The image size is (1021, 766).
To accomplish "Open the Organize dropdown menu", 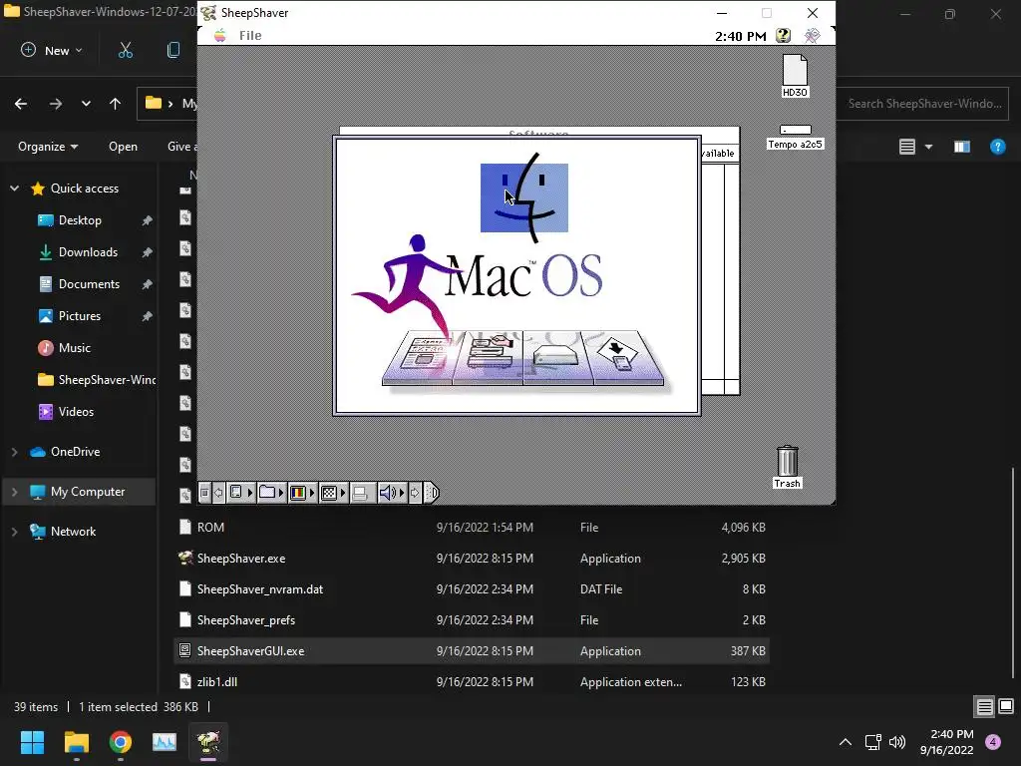I will (x=48, y=147).
